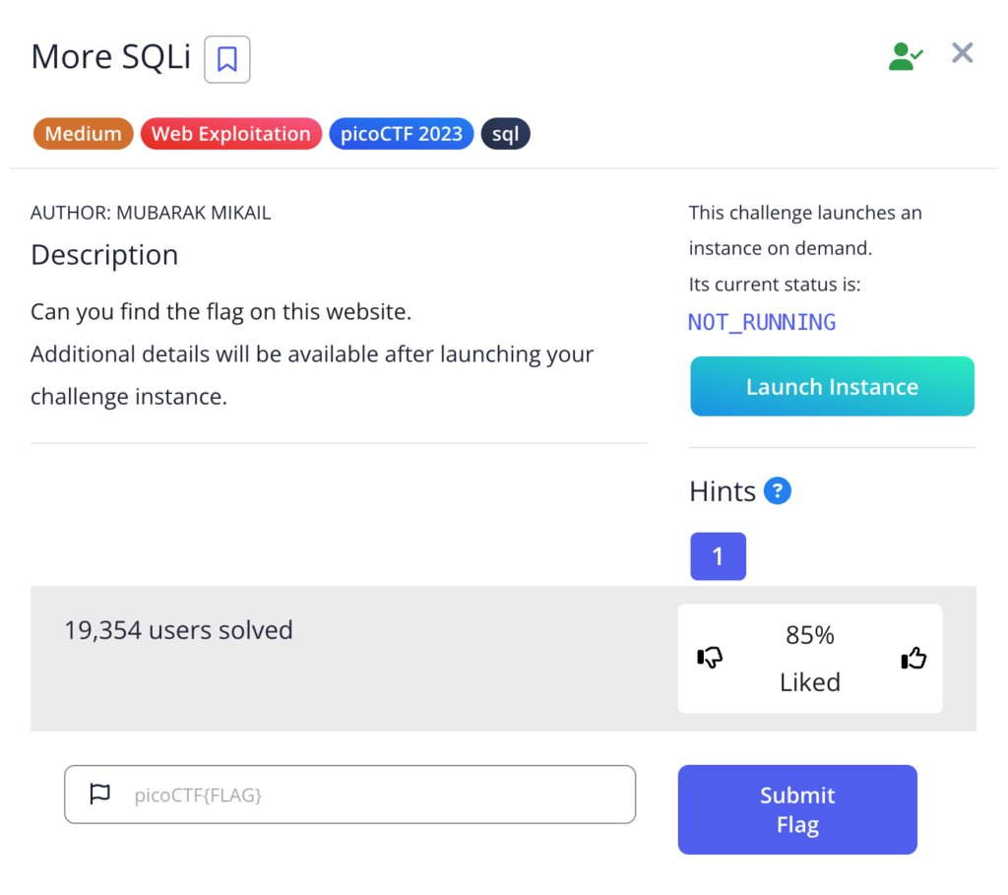Click the AUTHOR: MUBARAK MIKAIL label
The width and height of the screenshot is (1008, 895).
tap(151, 212)
